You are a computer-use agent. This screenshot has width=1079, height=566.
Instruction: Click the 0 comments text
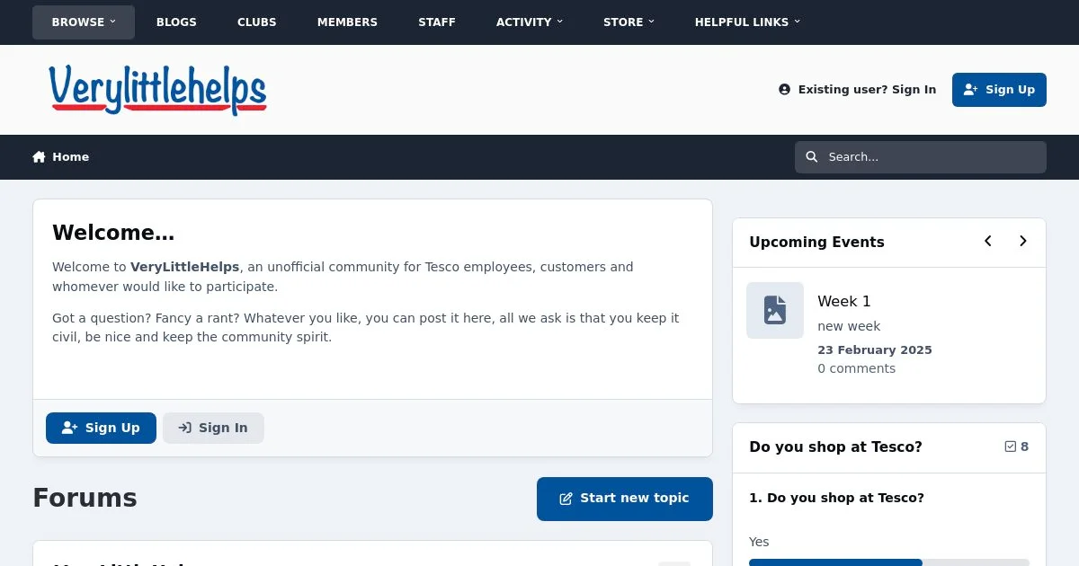[x=857, y=368]
